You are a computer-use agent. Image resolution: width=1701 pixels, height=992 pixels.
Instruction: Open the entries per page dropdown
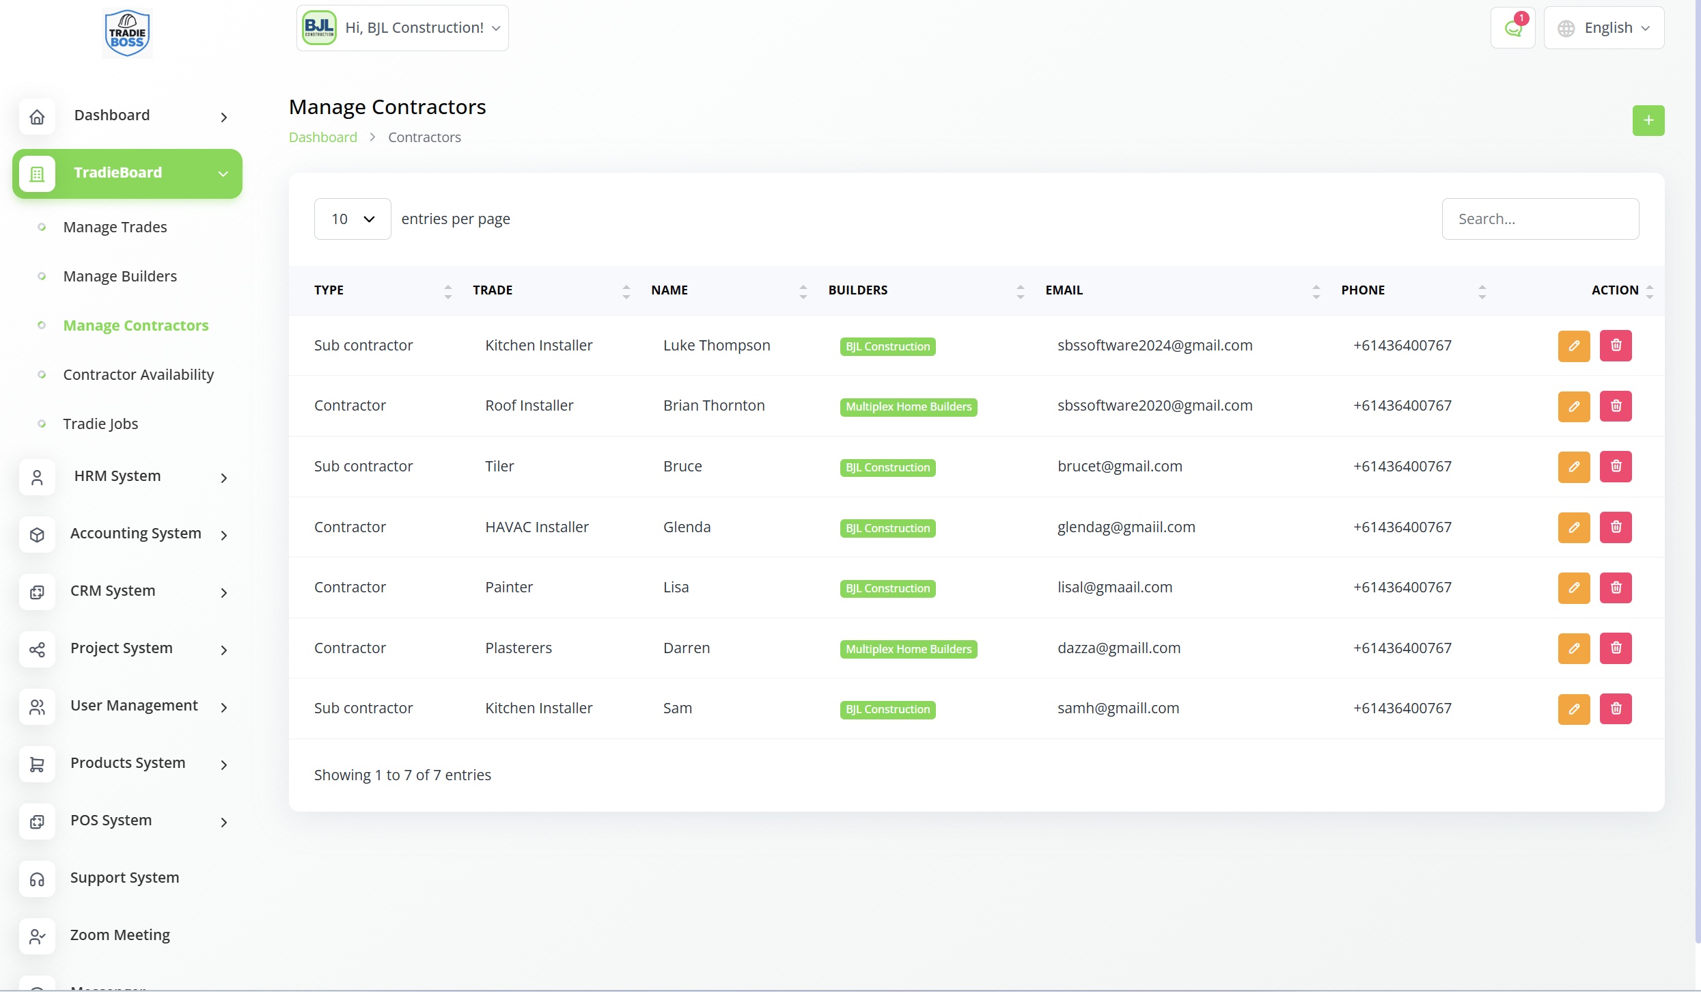352,219
